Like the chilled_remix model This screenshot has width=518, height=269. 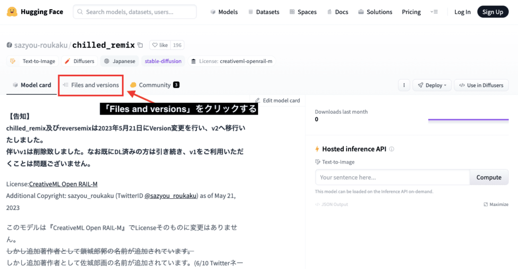(x=160, y=45)
